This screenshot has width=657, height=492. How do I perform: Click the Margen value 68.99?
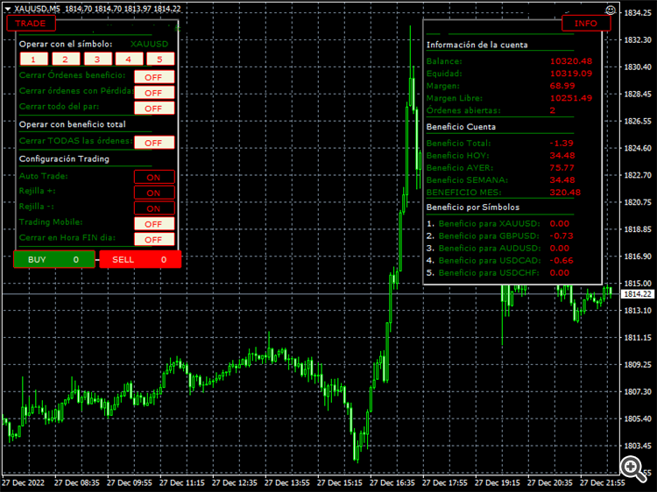tap(562, 86)
